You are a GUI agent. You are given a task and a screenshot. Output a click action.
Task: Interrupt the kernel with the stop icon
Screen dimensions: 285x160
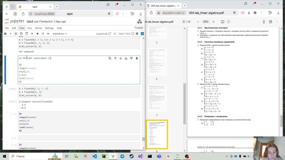(37, 34)
